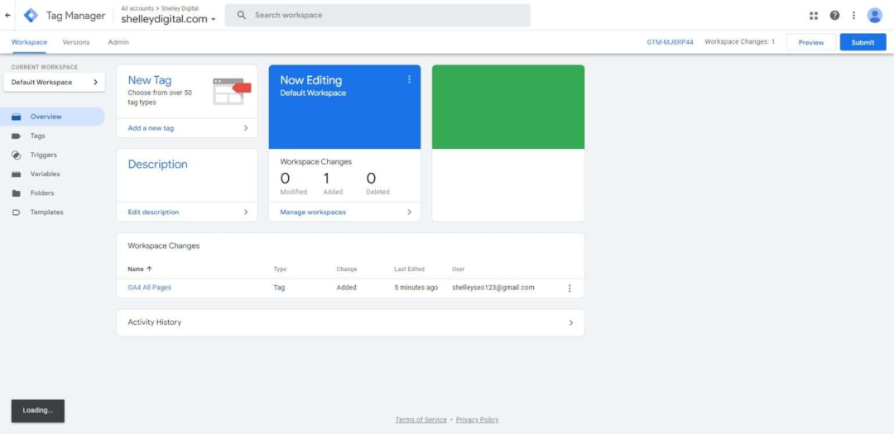The height and width of the screenshot is (434, 894).
Task: Open the GA4 All Pages row options menu
Action: [x=569, y=289]
